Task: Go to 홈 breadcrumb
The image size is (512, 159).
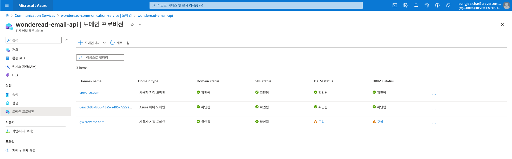Action: pyautogui.click(x=7, y=15)
